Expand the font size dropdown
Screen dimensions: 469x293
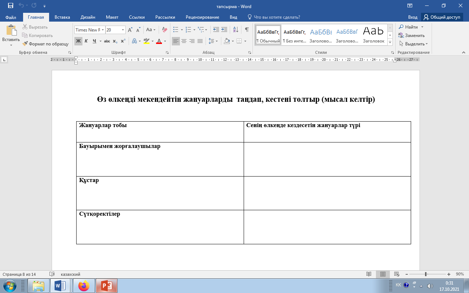point(123,30)
